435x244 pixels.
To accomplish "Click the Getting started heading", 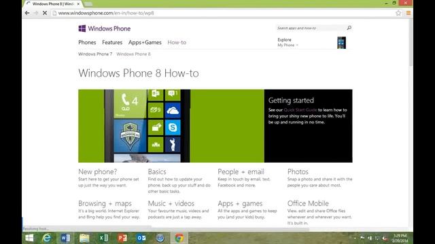I will coord(291,100).
